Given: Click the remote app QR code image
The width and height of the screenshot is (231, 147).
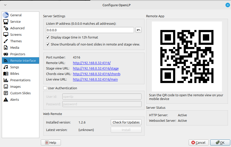Looking at the screenshot, I should 187,56.
